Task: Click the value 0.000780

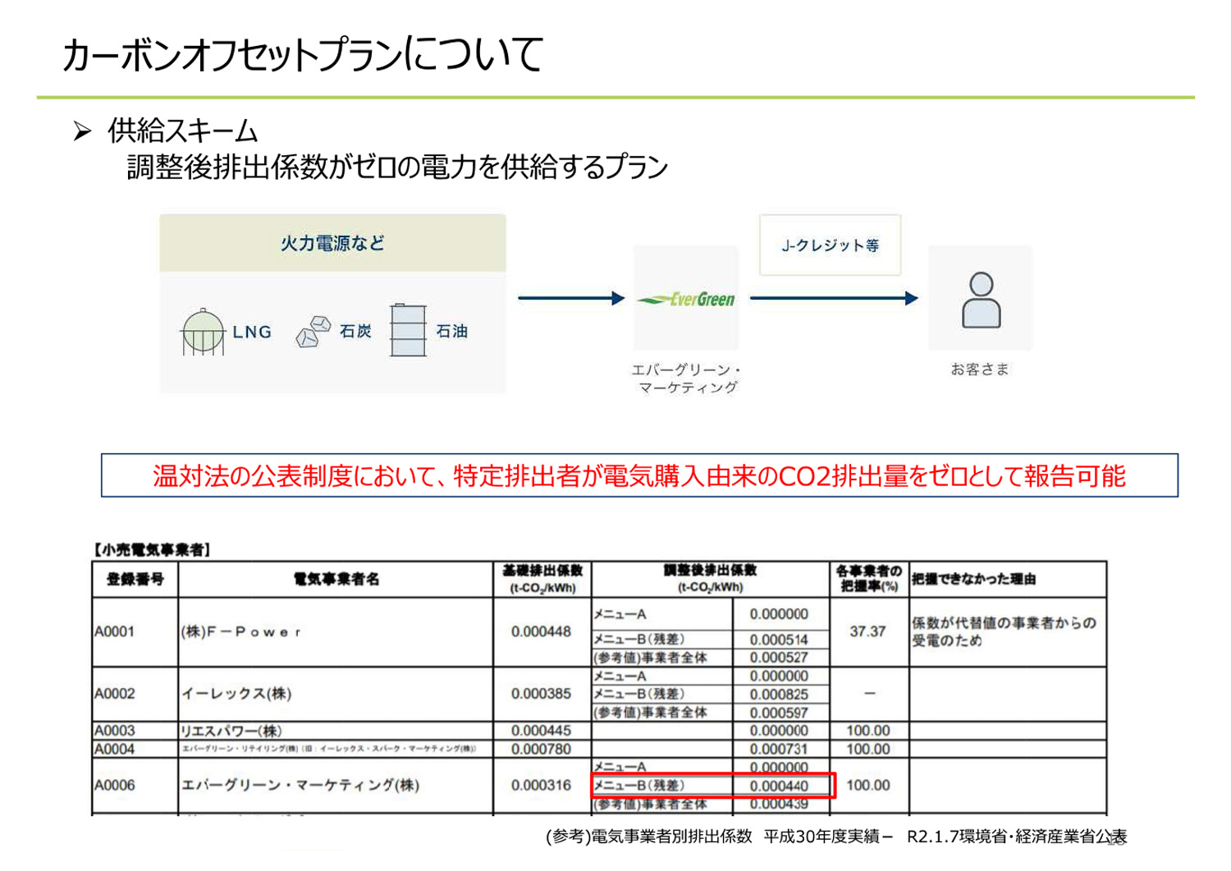Action: click(541, 749)
